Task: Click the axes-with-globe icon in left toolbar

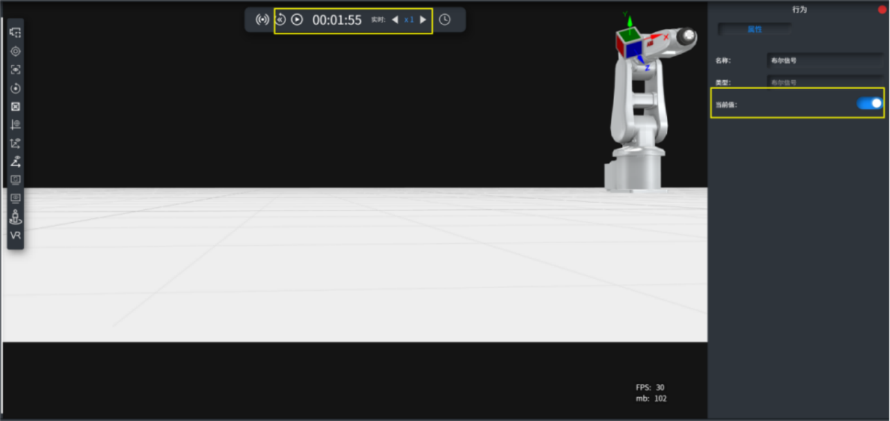Action: click(15, 125)
